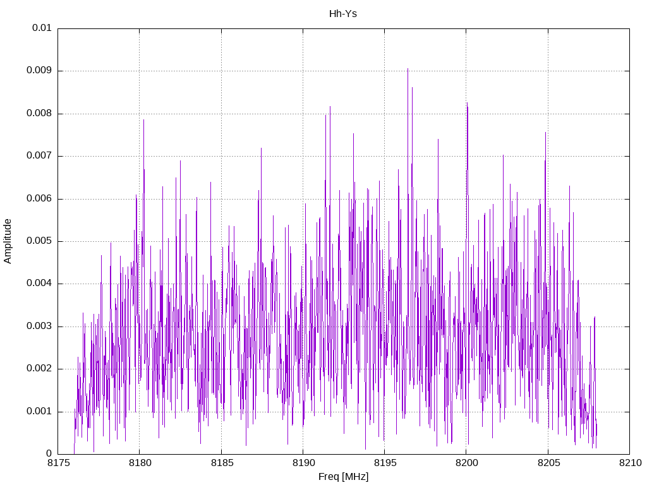Click the tallest spectrum peak above 0.009
This screenshot has height=485, width=647.
click(x=408, y=69)
